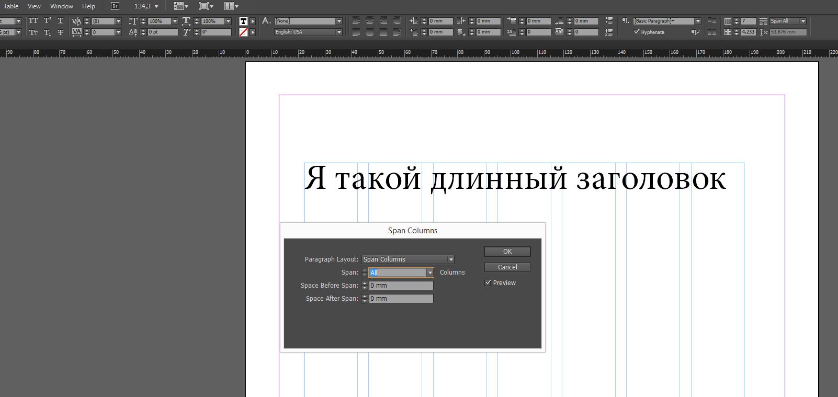Click the Align right icon
The width and height of the screenshot is (838, 397).
[383, 20]
